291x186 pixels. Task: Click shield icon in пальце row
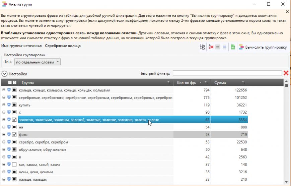pos(9,179)
